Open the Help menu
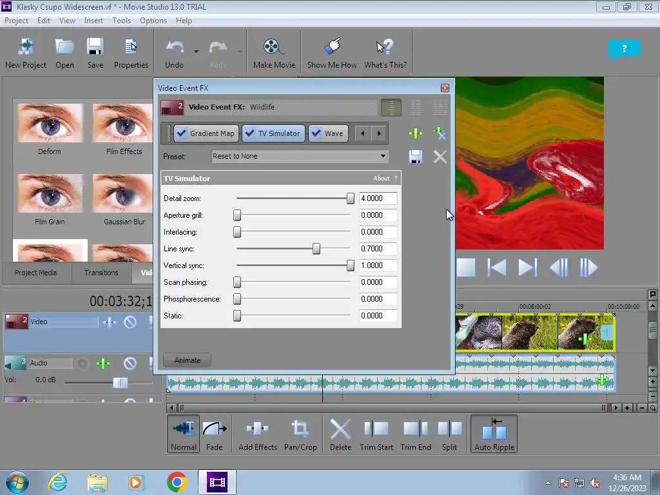Image resolution: width=660 pixels, height=495 pixels. 184,21
